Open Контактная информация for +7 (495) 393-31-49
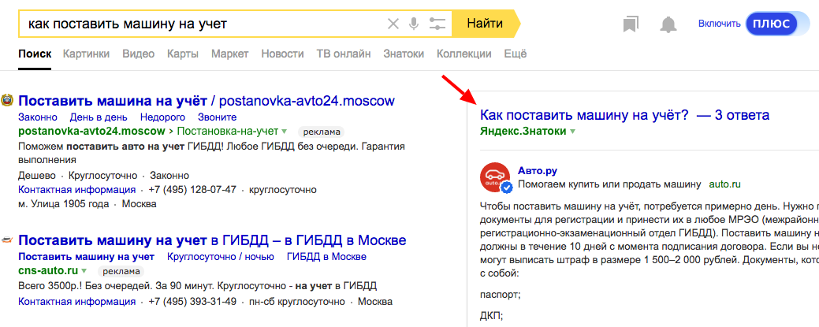Screen dimensions: 819x327 [76, 302]
